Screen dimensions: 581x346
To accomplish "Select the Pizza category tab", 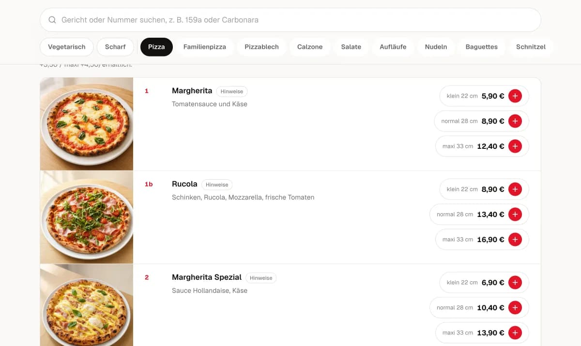I will click(156, 47).
